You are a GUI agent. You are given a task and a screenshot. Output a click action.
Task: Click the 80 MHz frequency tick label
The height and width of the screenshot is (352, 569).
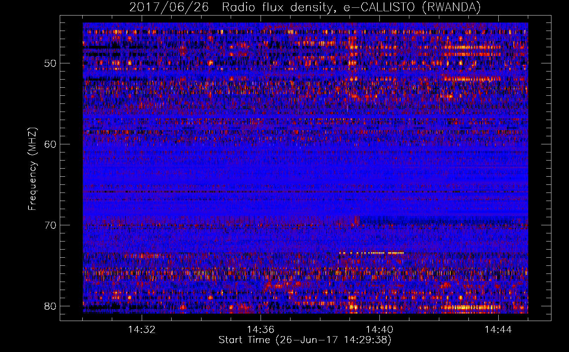pyautogui.click(x=50, y=306)
